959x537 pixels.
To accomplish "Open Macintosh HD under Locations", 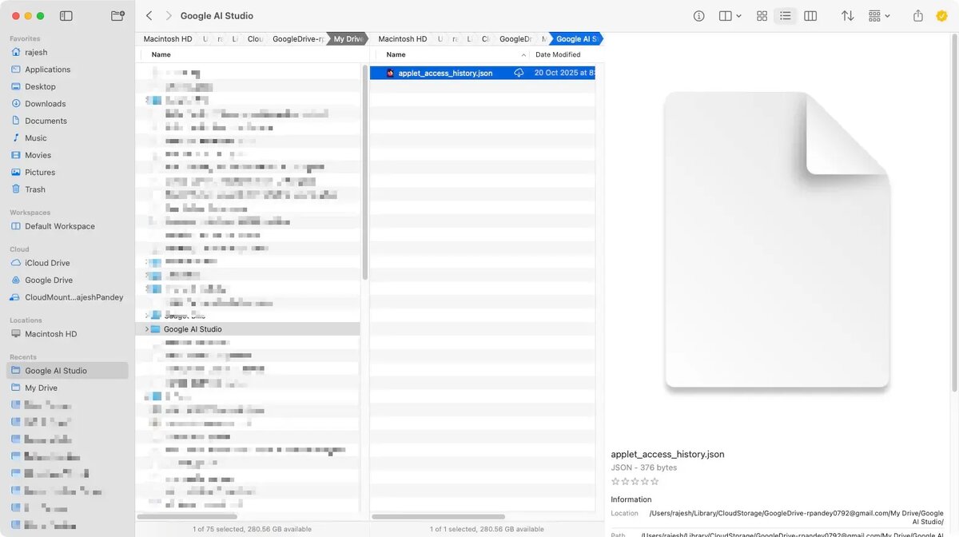I will click(x=50, y=334).
